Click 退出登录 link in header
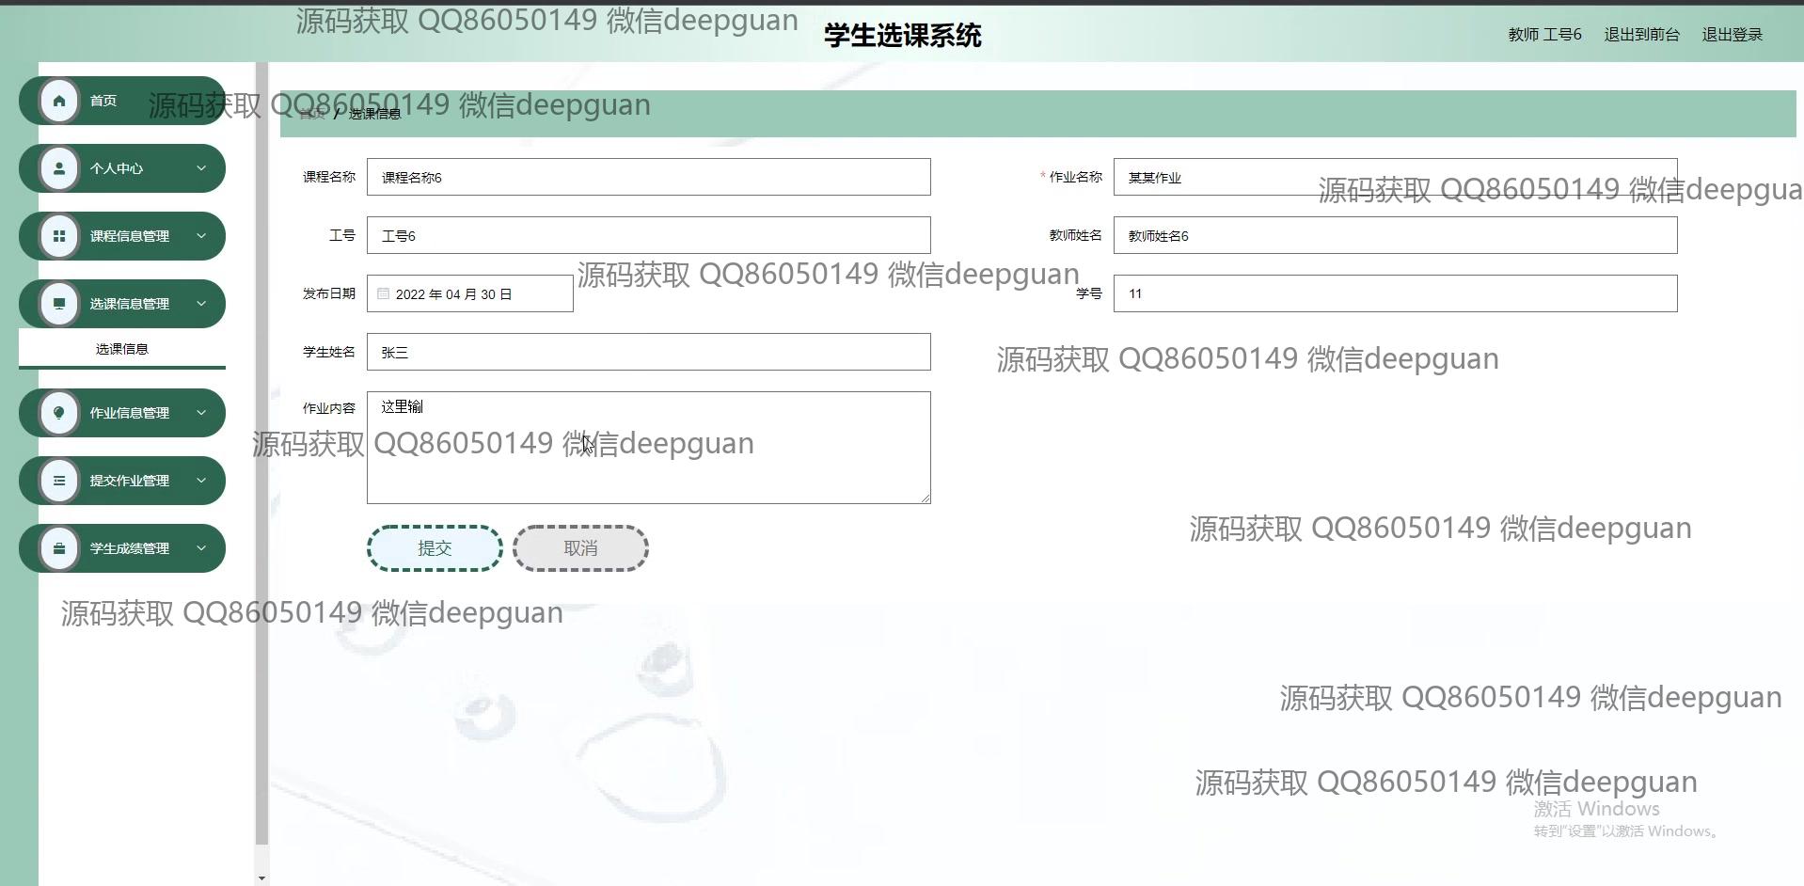1804x886 pixels. pyautogui.click(x=1732, y=35)
